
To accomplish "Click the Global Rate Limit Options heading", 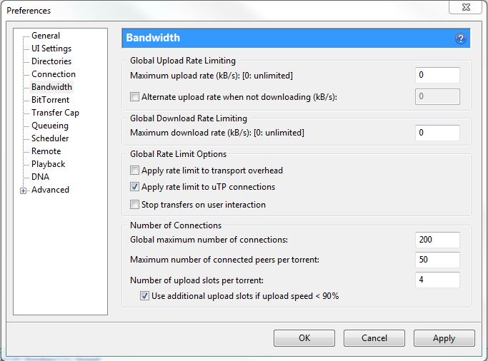I will [178, 154].
